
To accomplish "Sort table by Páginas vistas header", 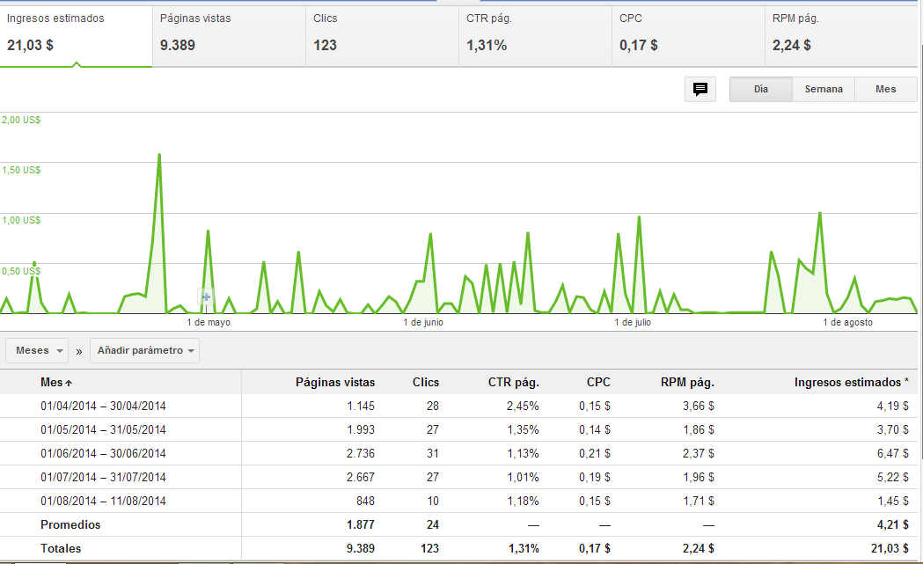I will coord(335,382).
